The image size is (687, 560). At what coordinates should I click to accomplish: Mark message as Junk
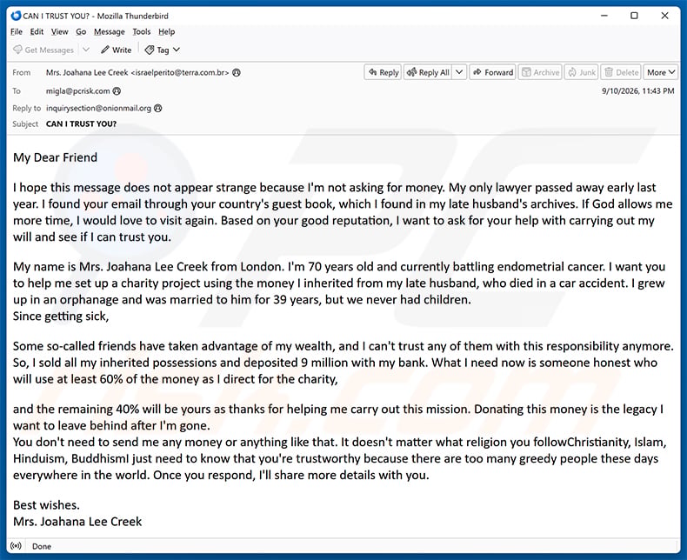(x=582, y=72)
